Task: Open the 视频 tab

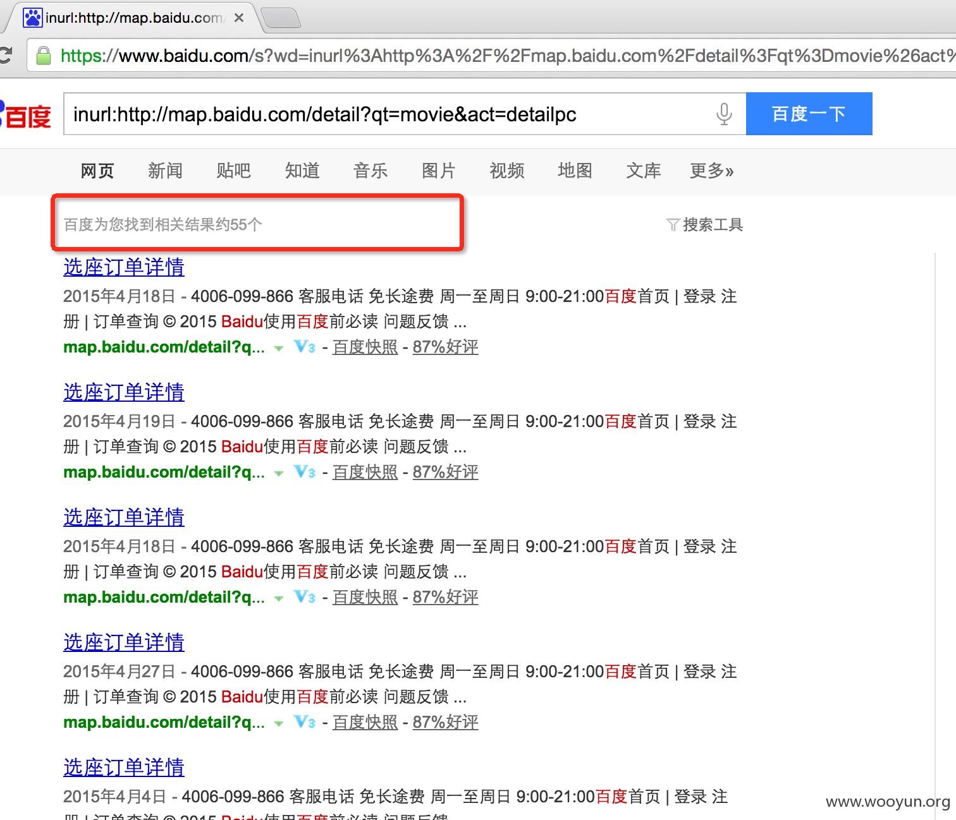Action: 507,171
